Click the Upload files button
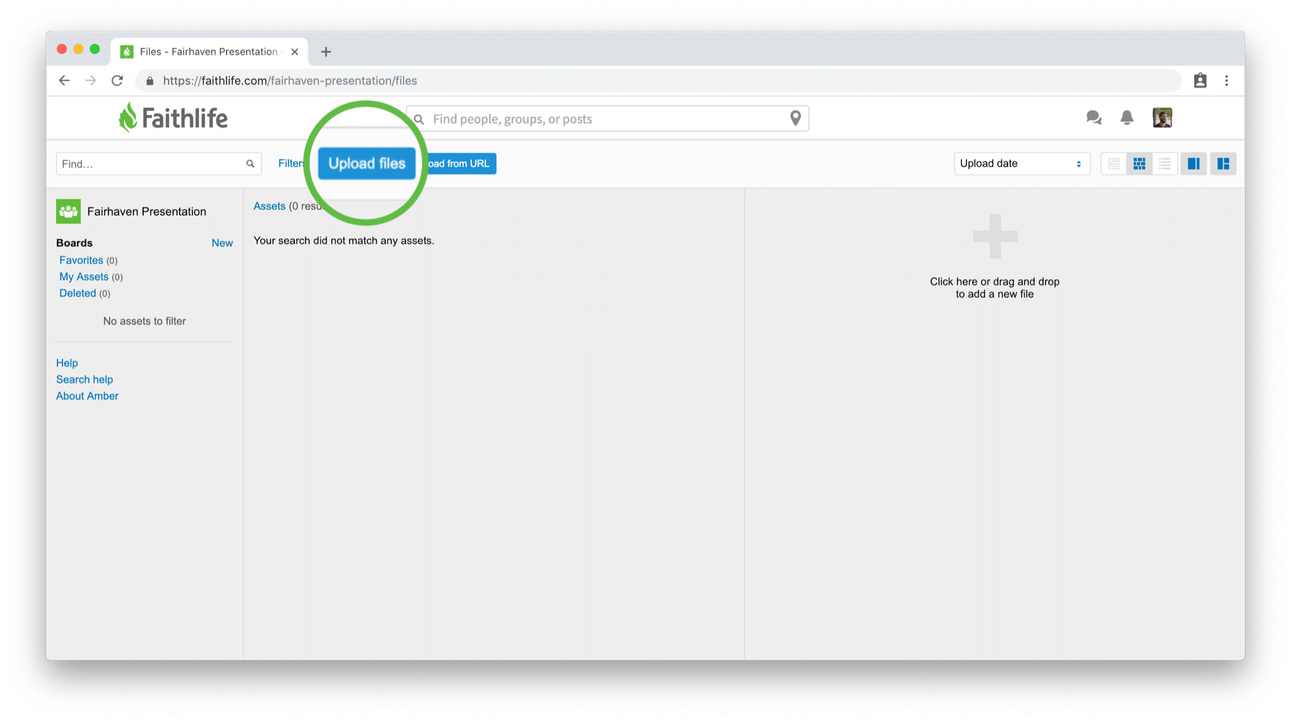The image size is (1291, 721). point(367,163)
